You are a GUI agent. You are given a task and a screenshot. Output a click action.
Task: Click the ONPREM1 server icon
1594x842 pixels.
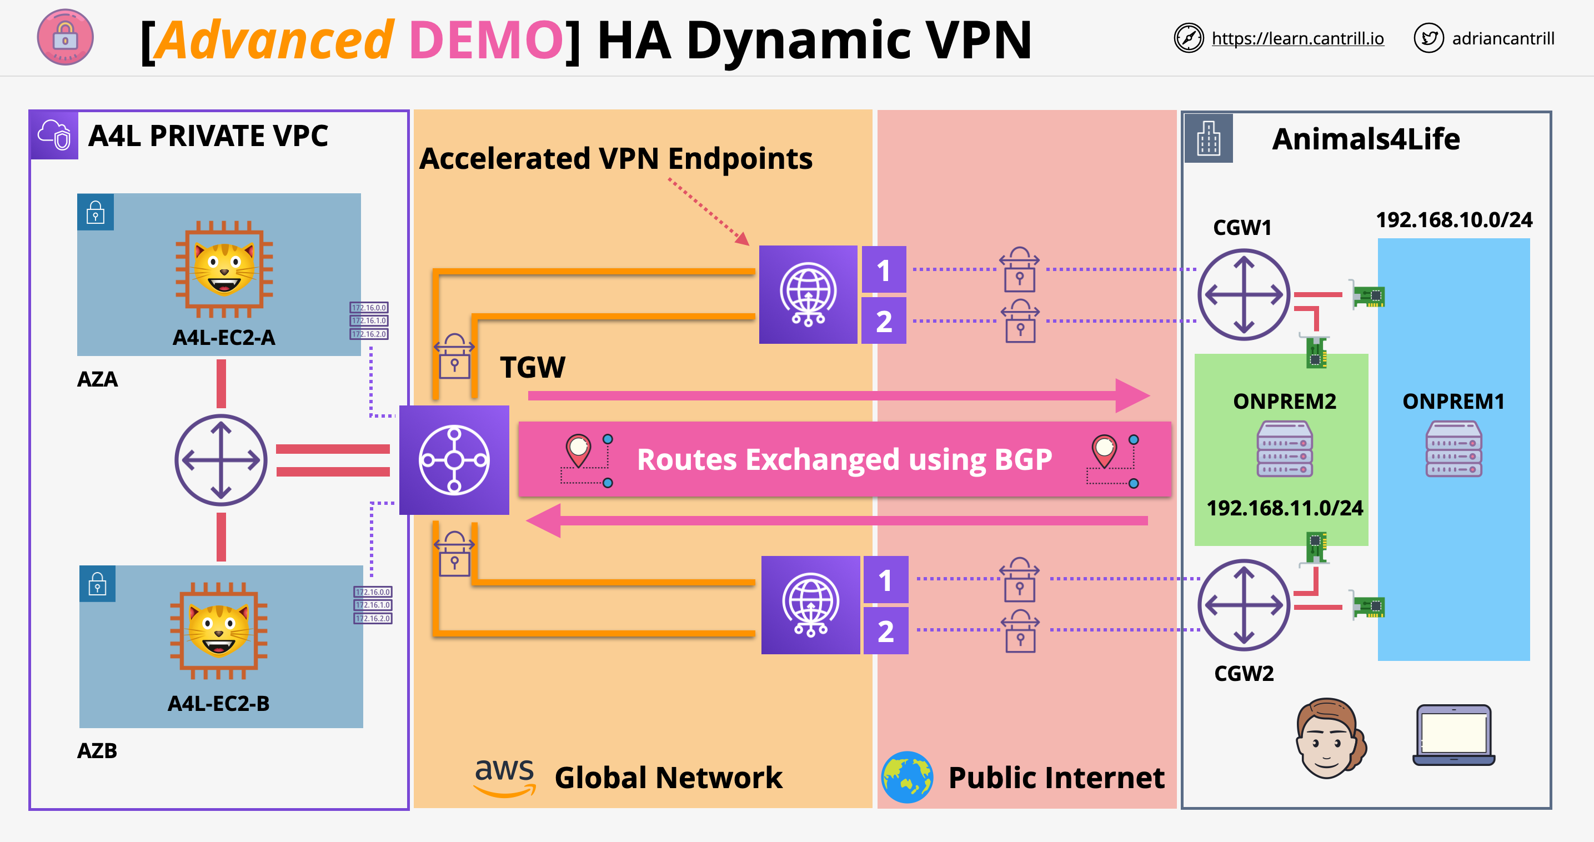click(1453, 449)
